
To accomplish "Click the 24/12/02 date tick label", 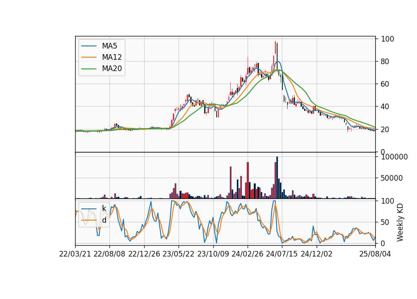I will (x=317, y=254).
